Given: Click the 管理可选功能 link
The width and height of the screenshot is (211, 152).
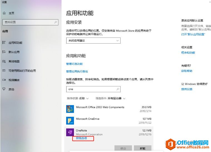Looking at the screenshot, I should 75,64.
